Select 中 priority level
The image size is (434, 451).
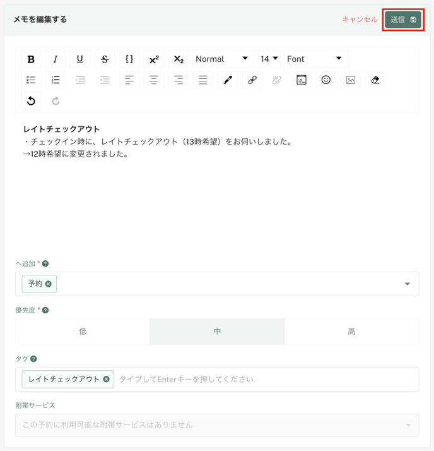pos(217,332)
